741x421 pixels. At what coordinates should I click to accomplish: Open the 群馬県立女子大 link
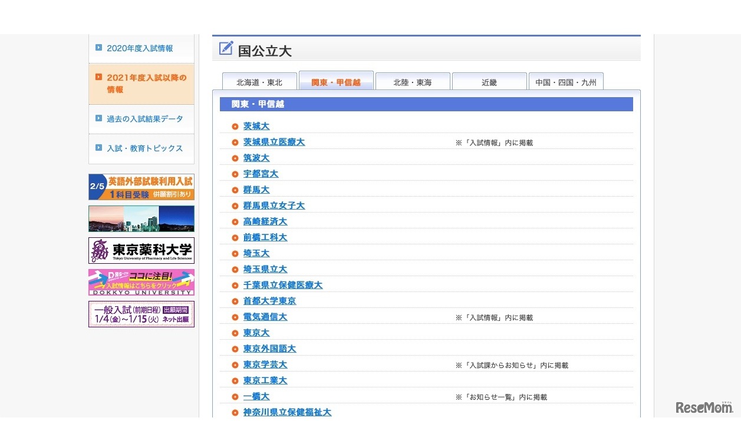tap(274, 205)
